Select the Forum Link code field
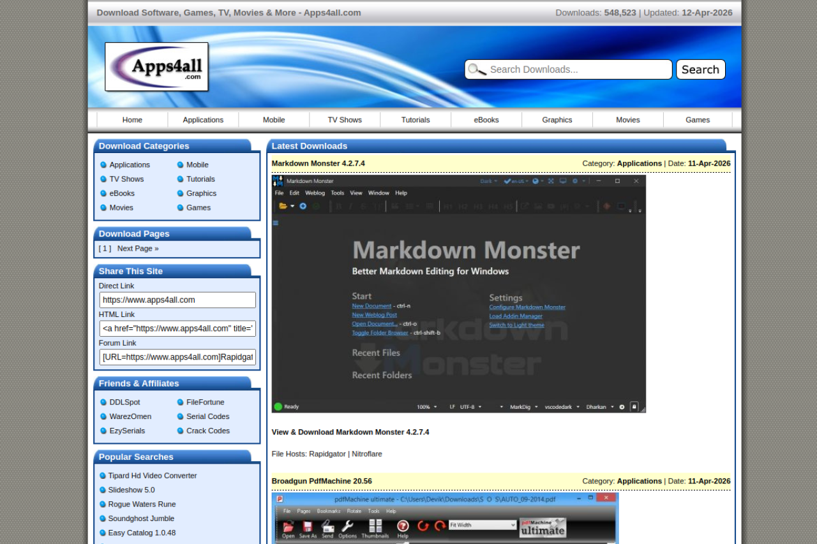 click(177, 357)
